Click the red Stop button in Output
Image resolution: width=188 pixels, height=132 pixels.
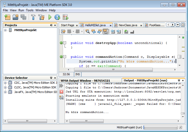61,92
